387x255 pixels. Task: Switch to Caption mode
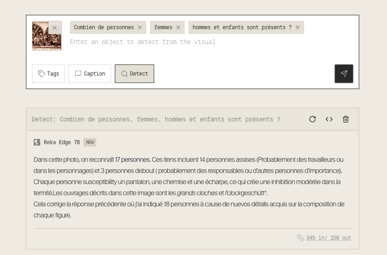click(x=90, y=74)
